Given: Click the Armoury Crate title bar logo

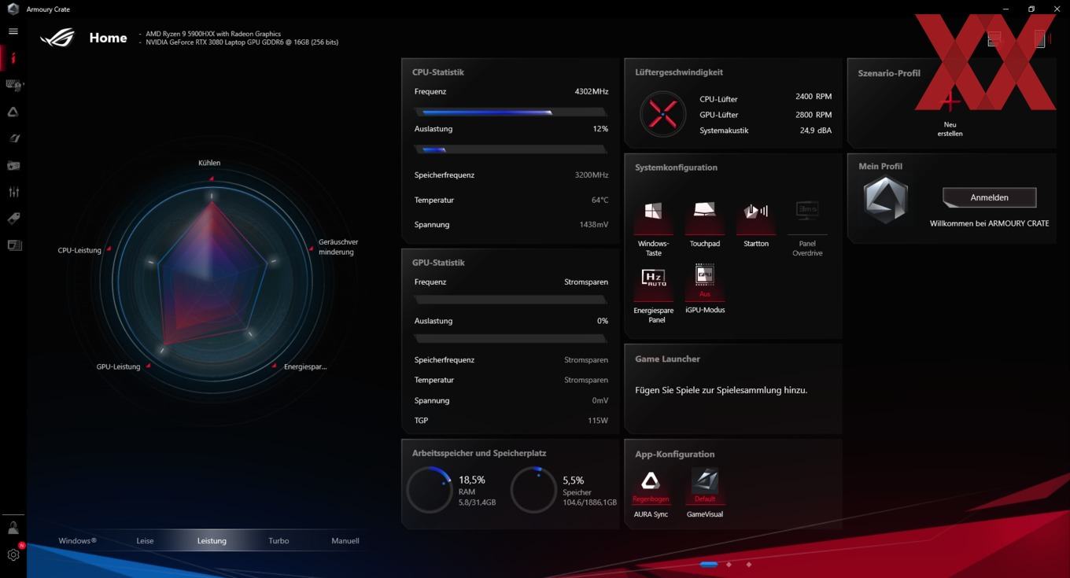Looking at the screenshot, I should (x=13, y=9).
